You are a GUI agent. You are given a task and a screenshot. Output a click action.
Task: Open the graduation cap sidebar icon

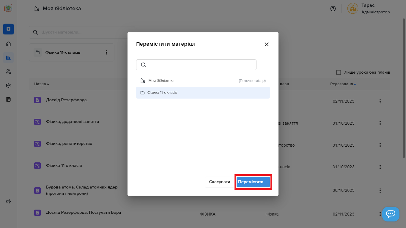[8, 85]
